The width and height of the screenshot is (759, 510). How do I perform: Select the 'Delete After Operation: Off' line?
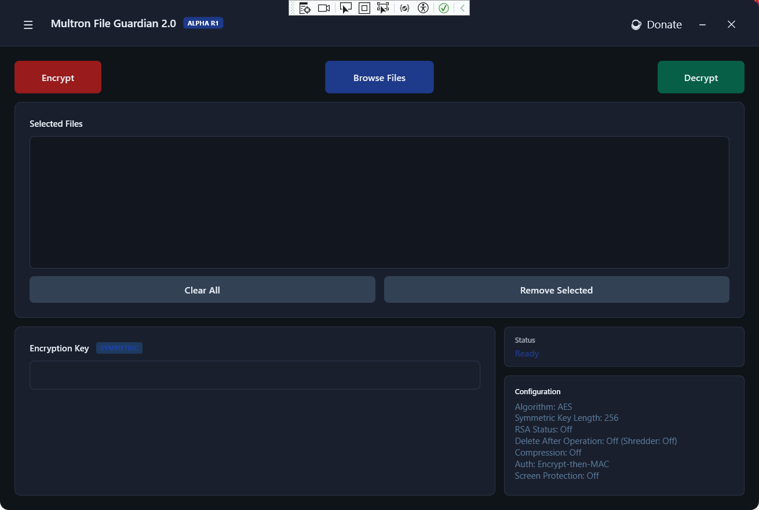point(596,441)
